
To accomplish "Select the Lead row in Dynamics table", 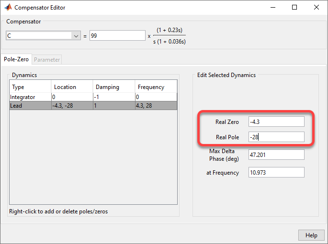I will [30, 106].
